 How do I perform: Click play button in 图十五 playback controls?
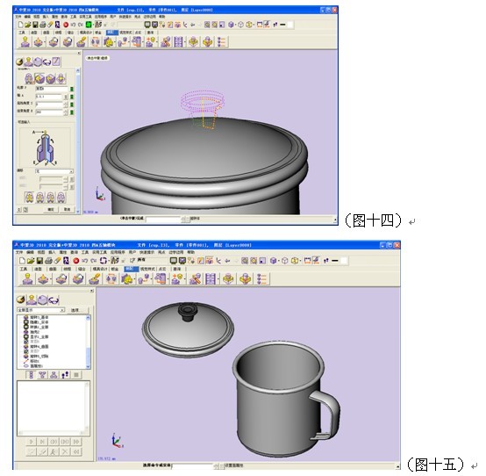(x=32, y=442)
